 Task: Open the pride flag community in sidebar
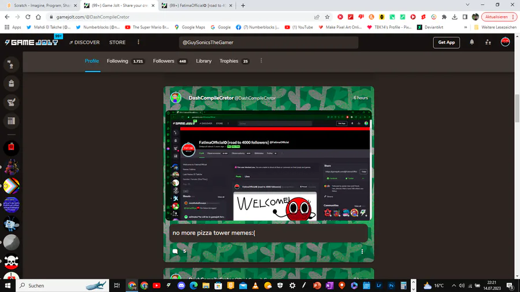click(x=12, y=186)
